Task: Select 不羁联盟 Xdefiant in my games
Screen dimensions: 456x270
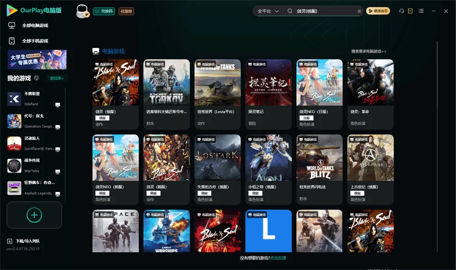Action: 34,99
